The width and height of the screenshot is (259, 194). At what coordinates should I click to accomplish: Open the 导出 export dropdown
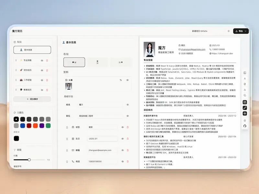241,31
